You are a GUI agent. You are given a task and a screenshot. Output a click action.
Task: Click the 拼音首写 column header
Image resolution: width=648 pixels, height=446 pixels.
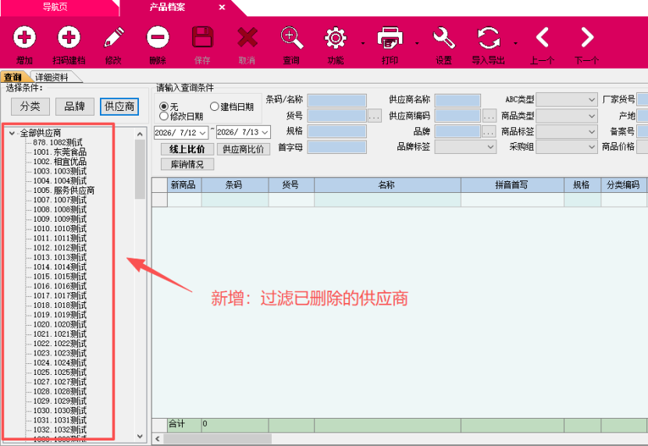[512, 185]
